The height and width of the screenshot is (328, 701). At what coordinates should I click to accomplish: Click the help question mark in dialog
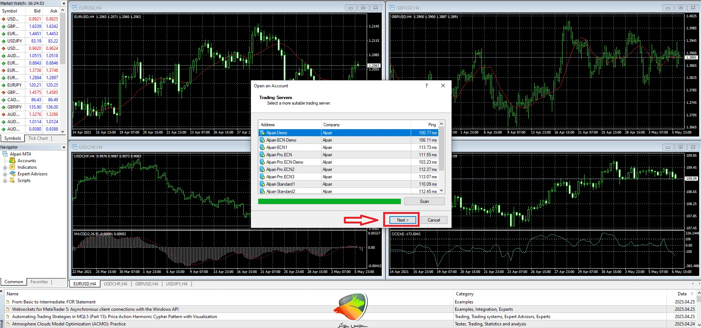(x=427, y=85)
